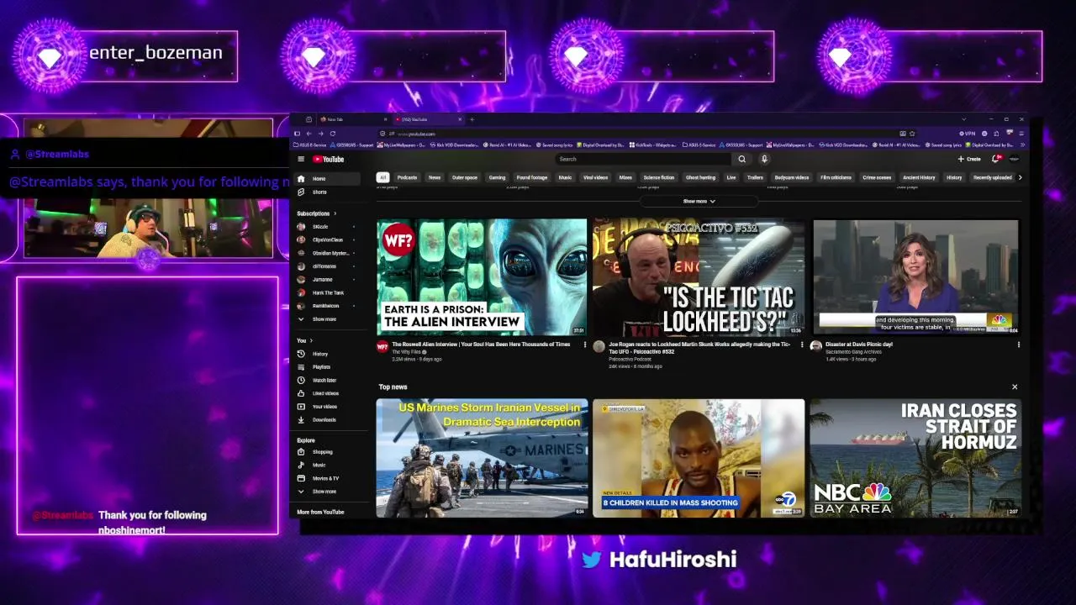Go back using browser back arrow
Image resolution: width=1076 pixels, height=605 pixels.
(309, 134)
